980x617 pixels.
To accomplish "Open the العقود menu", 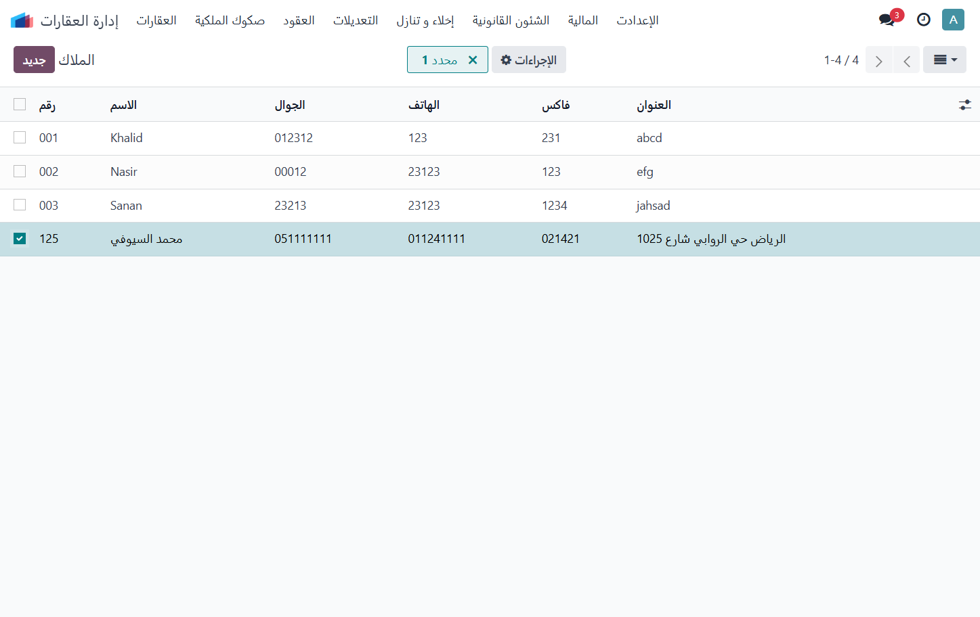I will 299,20.
